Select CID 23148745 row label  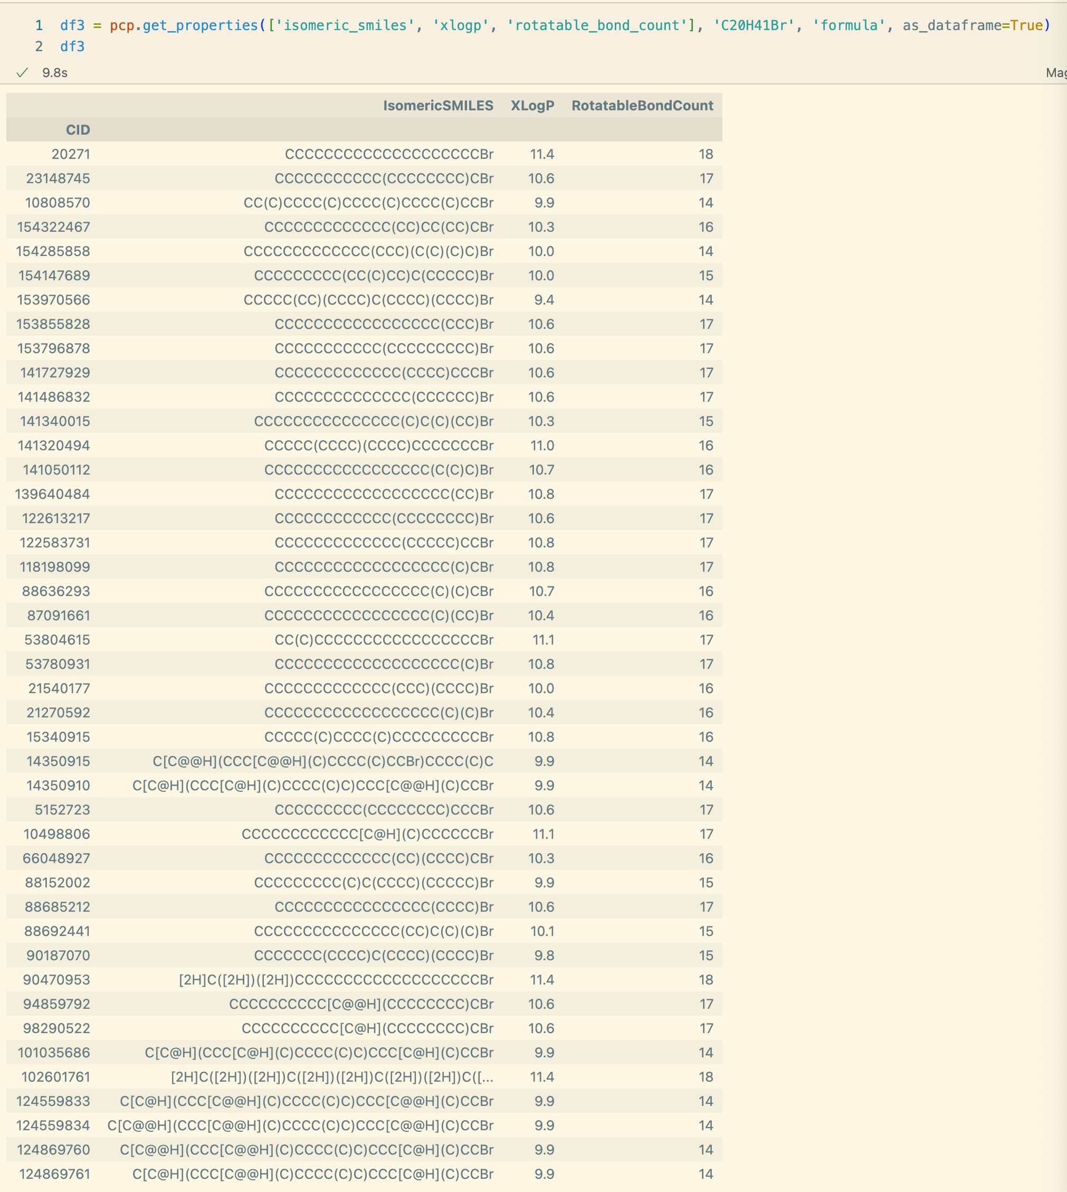[58, 178]
